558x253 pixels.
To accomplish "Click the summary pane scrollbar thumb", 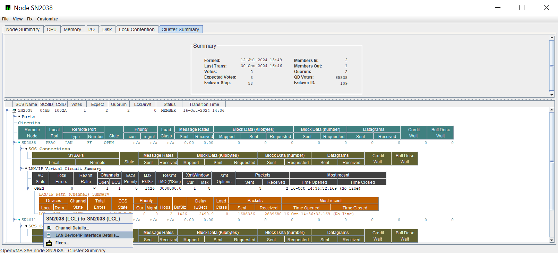I will 552,66.
